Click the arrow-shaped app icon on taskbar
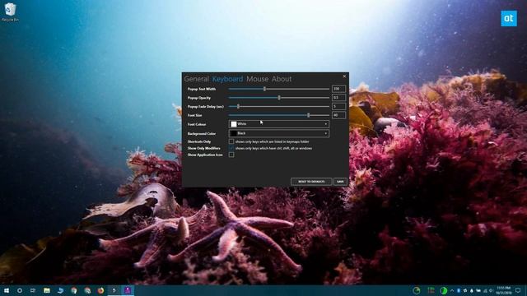Image resolution: width=527 pixels, height=296 pixels. tap(114, 290)
